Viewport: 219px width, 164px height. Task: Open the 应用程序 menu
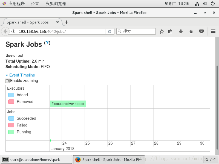[16, 4]
